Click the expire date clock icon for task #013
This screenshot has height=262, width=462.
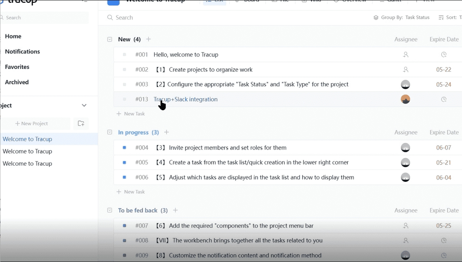pos(444,99)
